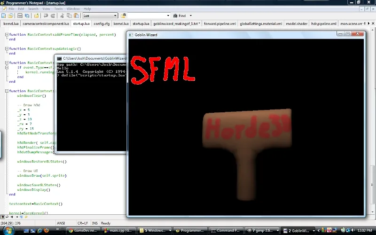
Task: Click the 'window:Draw(self.sprite)' code line
Action: click(42, 175)
